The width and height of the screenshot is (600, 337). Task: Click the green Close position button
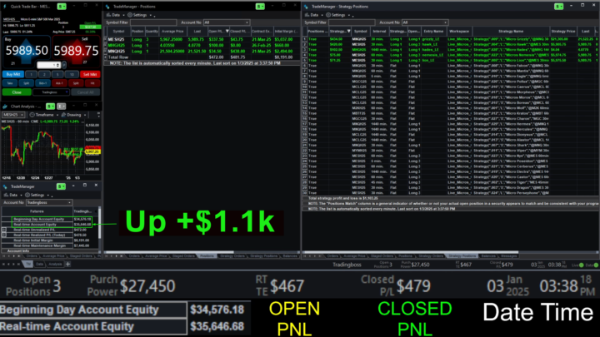pos(17,92)
